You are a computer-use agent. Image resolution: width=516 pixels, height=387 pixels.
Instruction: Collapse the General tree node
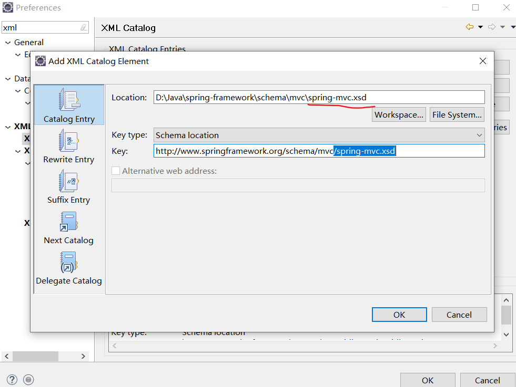pyautogui.click(x=8, y=43)
